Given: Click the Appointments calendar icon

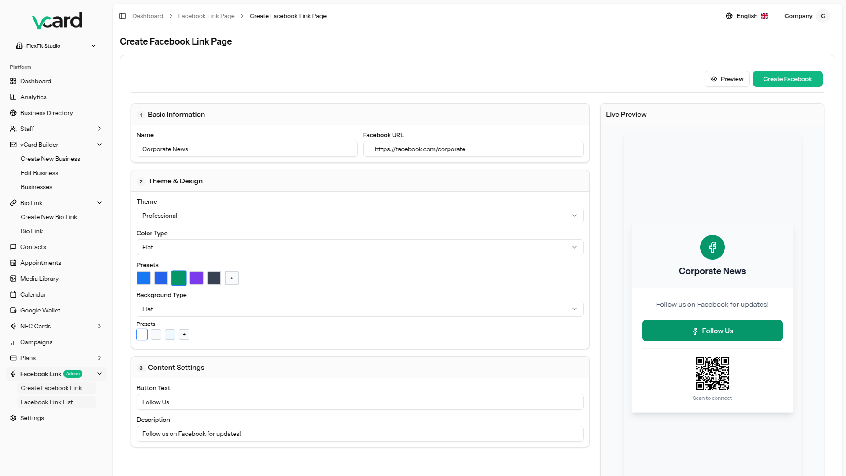Looking at the screenshot, I should 13,263.
